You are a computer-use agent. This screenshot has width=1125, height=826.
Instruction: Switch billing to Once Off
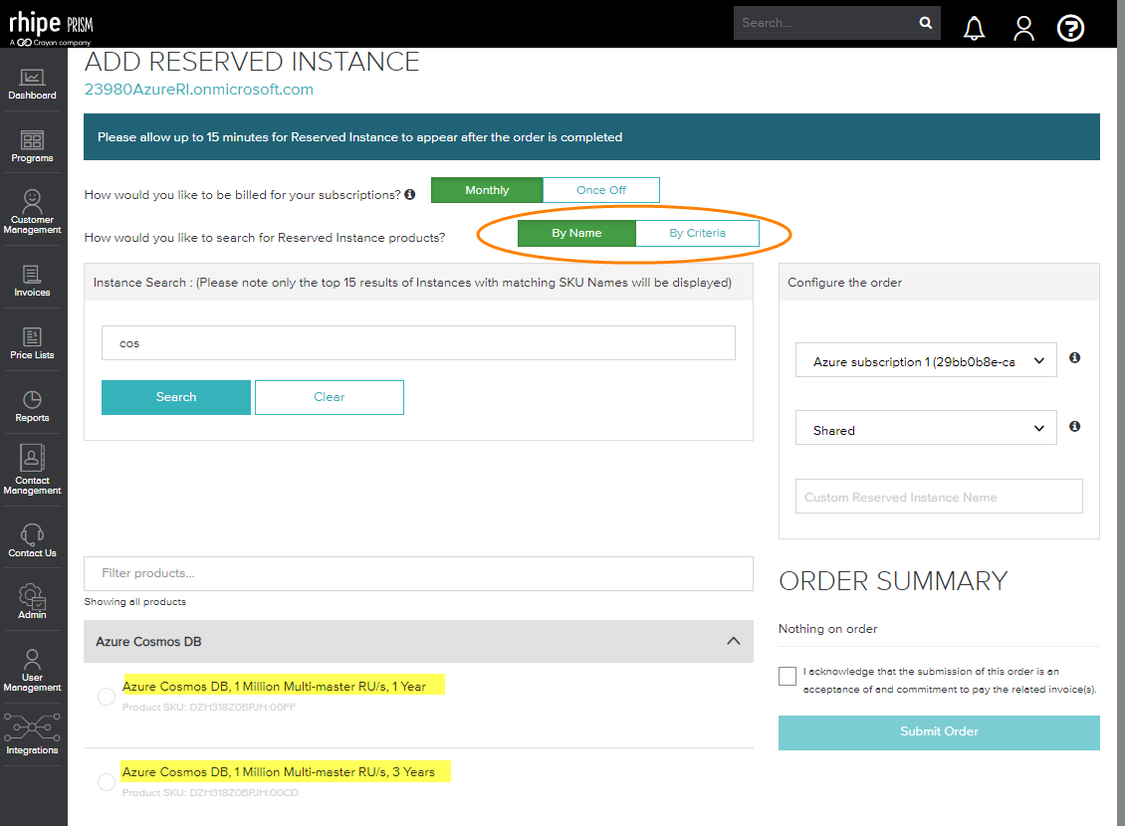(x=601, y=189)
